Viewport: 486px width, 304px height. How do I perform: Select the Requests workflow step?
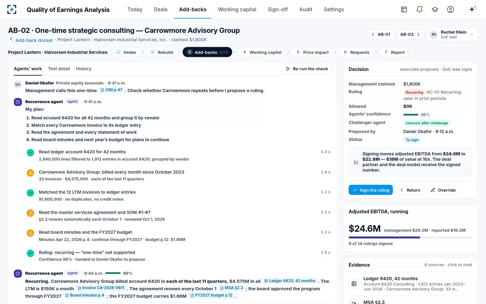tap(356, 52)
